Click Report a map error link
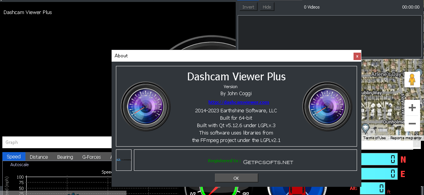This screenshot has height=195, width=424. [x=406, y=138]
